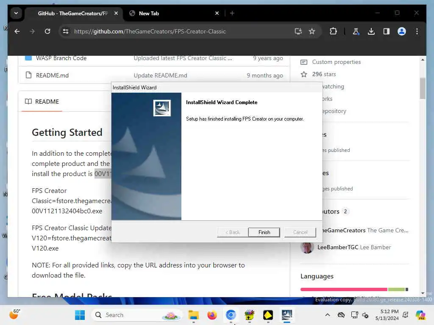
Task: Show hidden system tray icons
Action: pyautogui.click(x=328, y=315)
